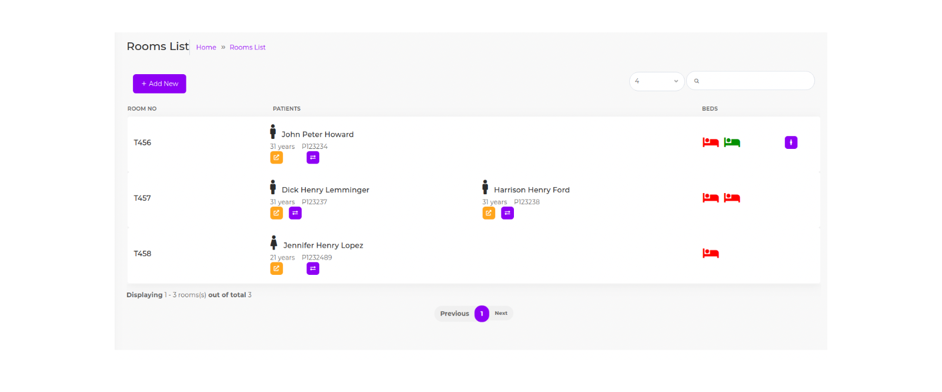Focus the rooms search input field
942x392 pixels.
[x=756, y=81]
